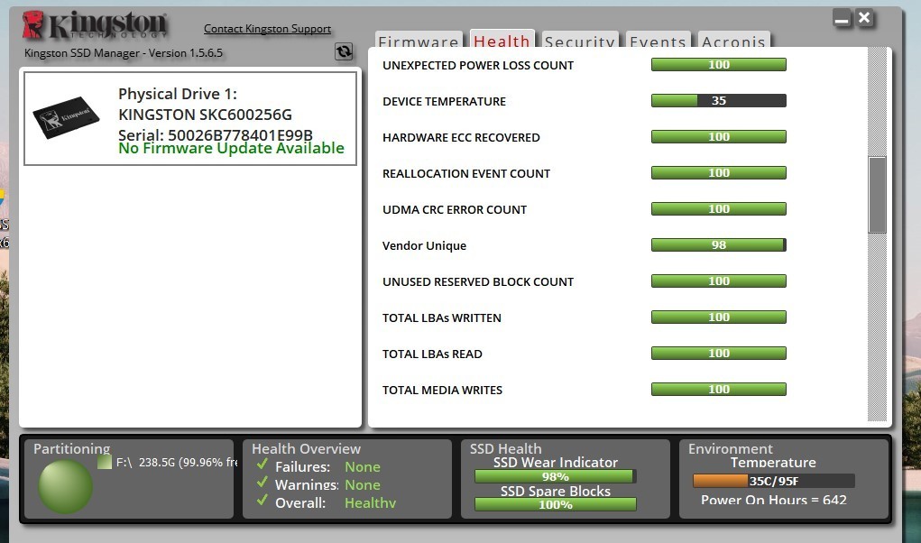Screen dimensions: 921x543
Task: Click the Partitioning panel heading
Action: [x=71, y=448]
